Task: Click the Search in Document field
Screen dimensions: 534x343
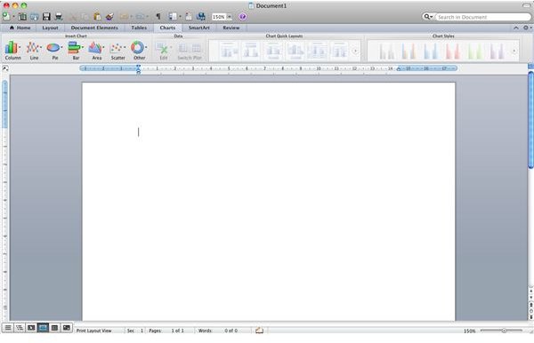Action: [x=482, y=17]
